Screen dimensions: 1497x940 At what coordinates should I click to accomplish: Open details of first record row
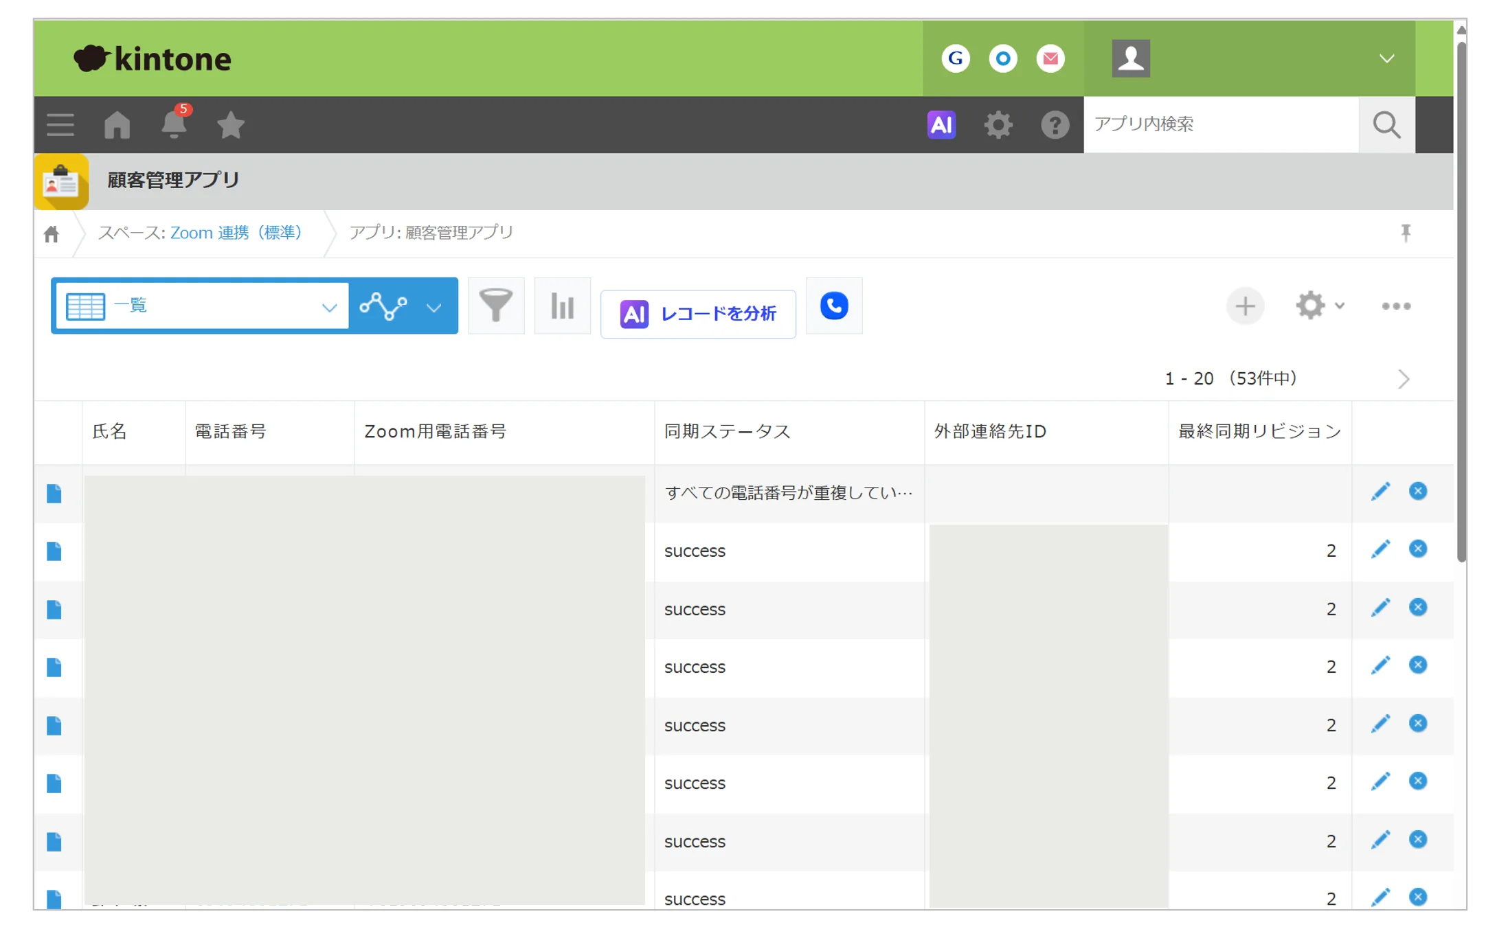(54, 494)
